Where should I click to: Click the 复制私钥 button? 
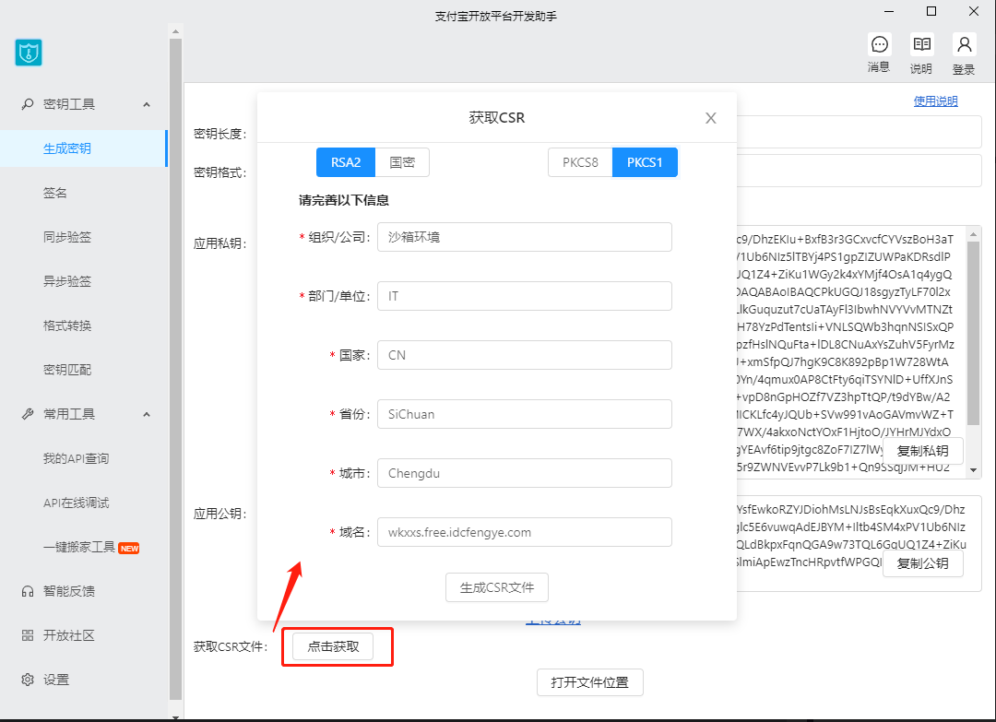tap(923, 451)
